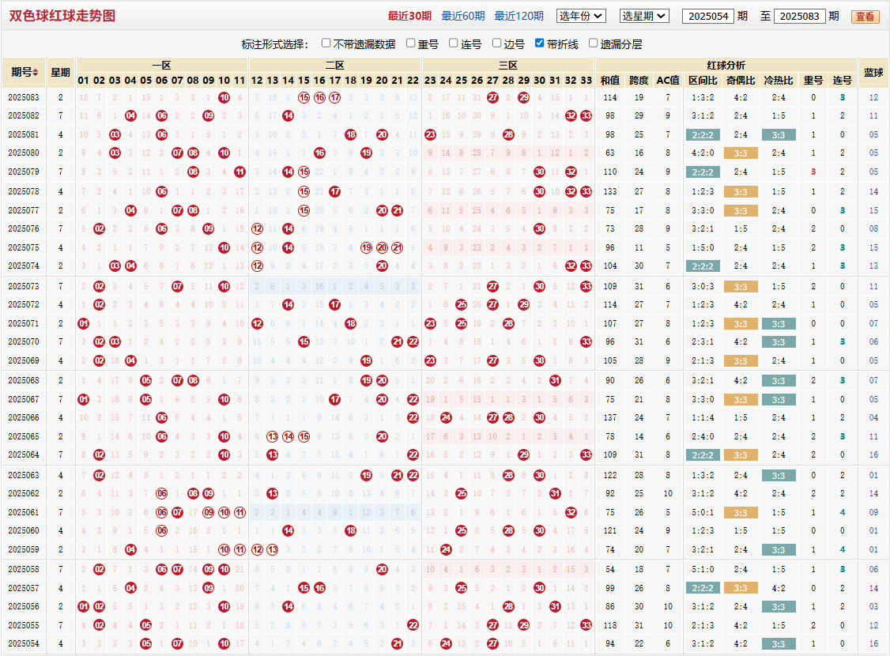The width and height of the screenshot is (890, 656).
Task: Toggle the 遗漏分层 checkbox
Action: point(593,43)
